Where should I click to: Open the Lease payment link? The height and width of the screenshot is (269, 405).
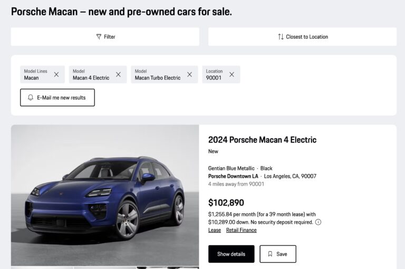pyautogui.click(x=215, y=230)
